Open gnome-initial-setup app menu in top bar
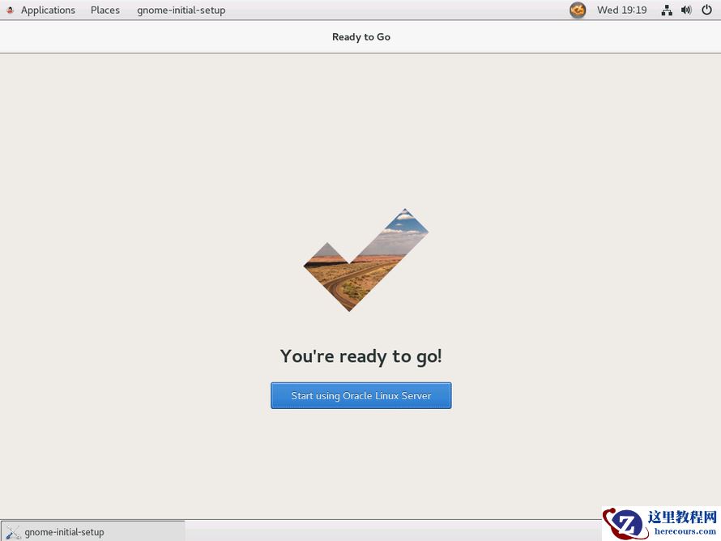 coord(181,10)
